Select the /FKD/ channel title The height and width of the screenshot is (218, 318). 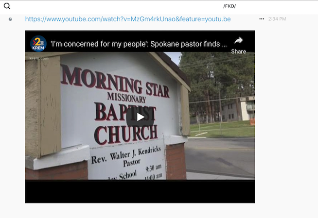(230, 6)
